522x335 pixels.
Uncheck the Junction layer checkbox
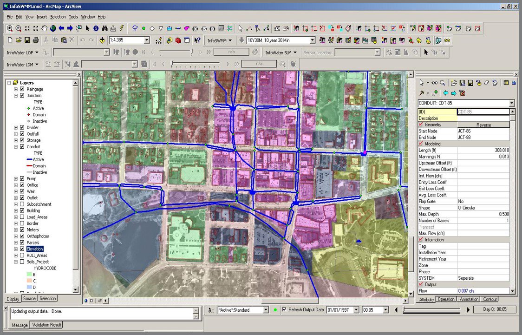22,95
